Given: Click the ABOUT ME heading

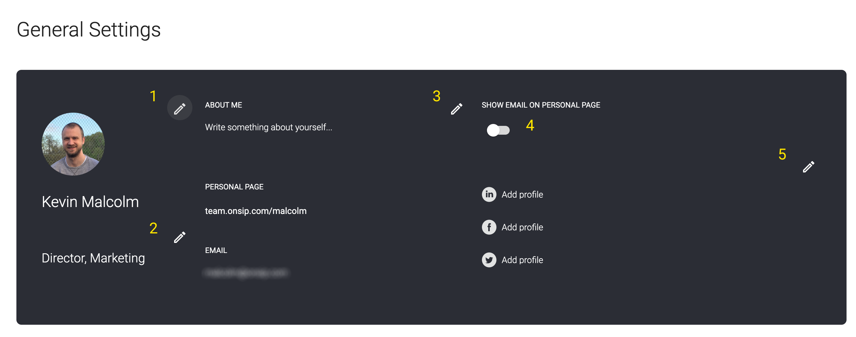Looking at the screenshot, I should click(223, 105).
